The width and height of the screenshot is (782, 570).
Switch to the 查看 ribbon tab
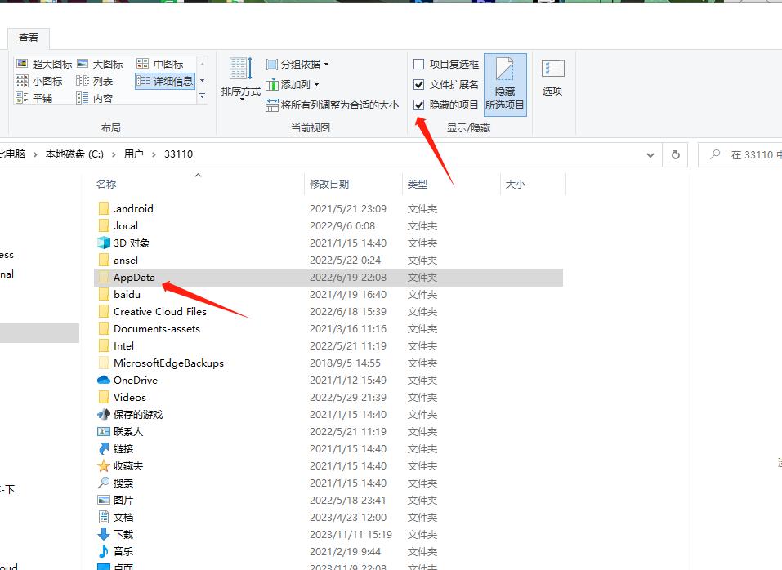click(x=29, y=38)
